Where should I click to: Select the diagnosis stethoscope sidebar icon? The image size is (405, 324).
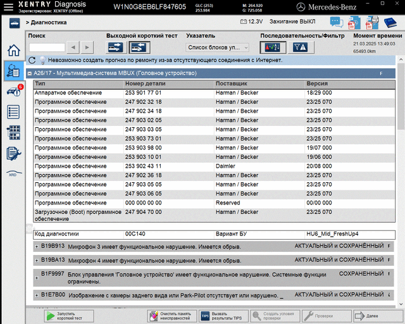click(14, 71)
